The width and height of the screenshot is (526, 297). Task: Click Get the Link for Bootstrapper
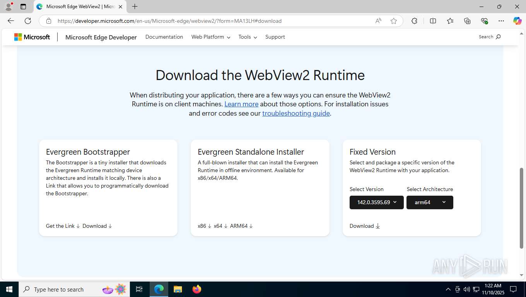(63, 226)
